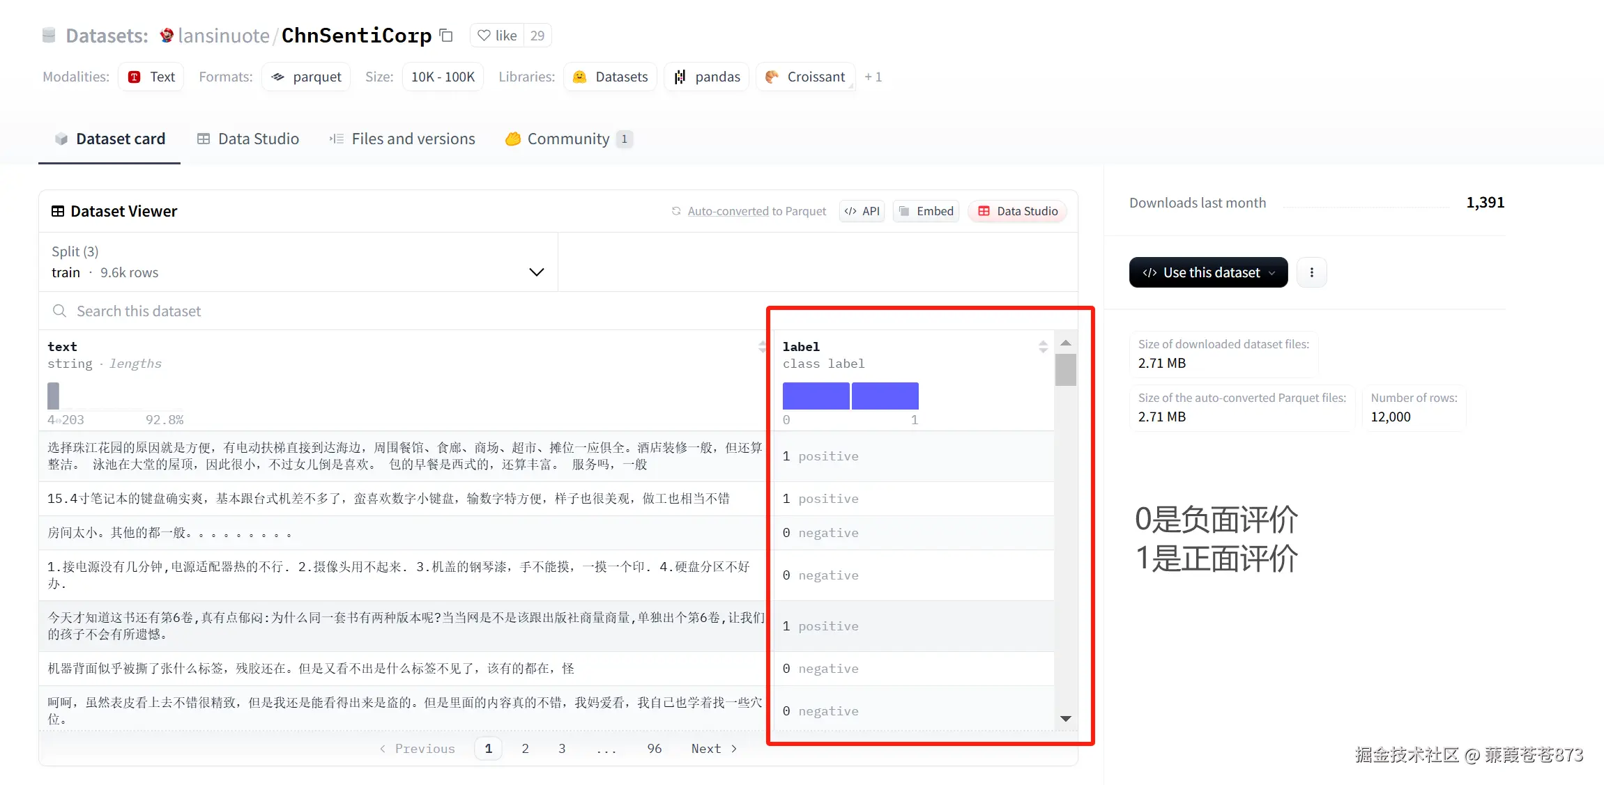Screen dimensions: 1604x785
Task: Open Data Studio red button in viewer
Action: pos(1018,211)
